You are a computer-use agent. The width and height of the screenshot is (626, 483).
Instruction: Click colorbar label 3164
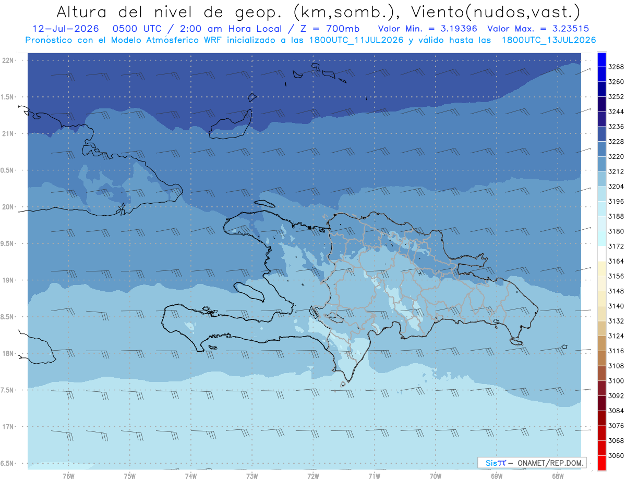pyautogui.click(x=616, y=262)
